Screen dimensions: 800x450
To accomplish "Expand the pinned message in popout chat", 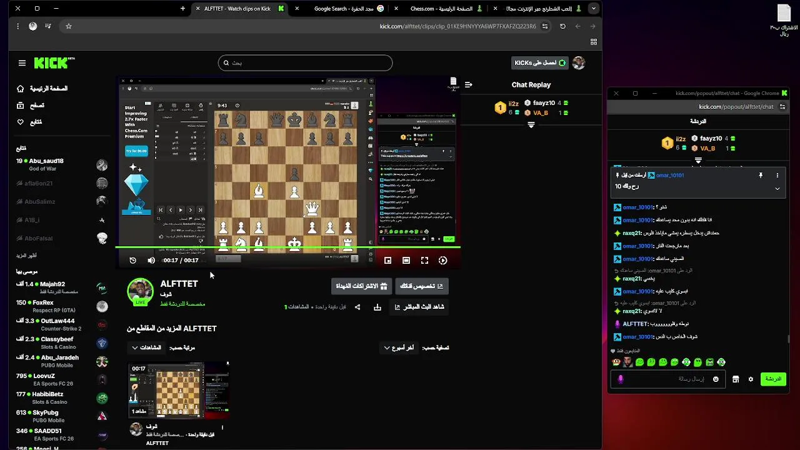I will point(777,188).
